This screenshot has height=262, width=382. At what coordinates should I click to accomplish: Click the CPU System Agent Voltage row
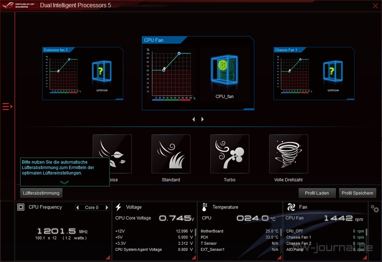154,249
